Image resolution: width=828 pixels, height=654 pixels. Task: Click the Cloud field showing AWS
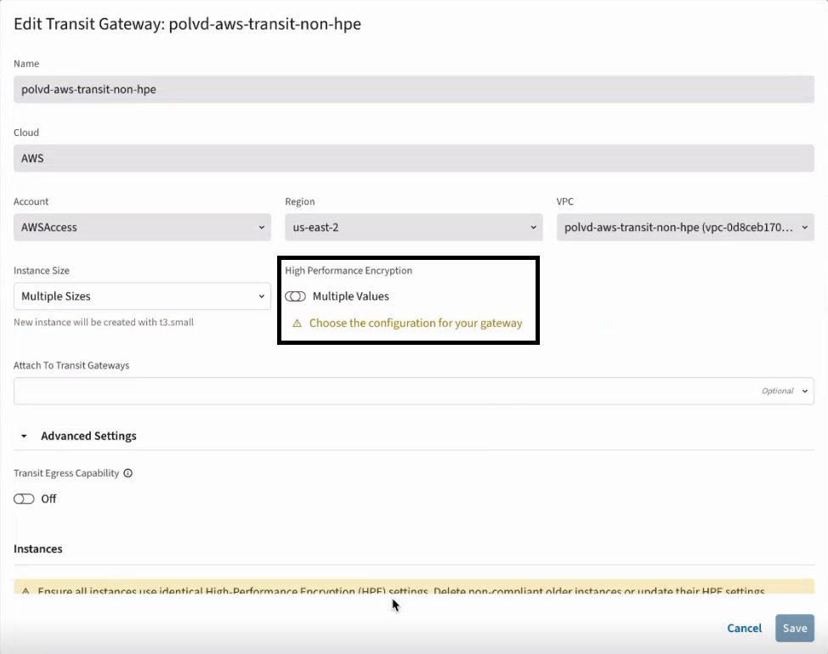coord(414,158)
